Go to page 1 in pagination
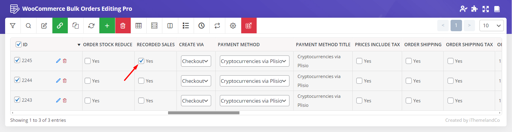The width and height of the screenshot is (512, 132). click(456, 25)
